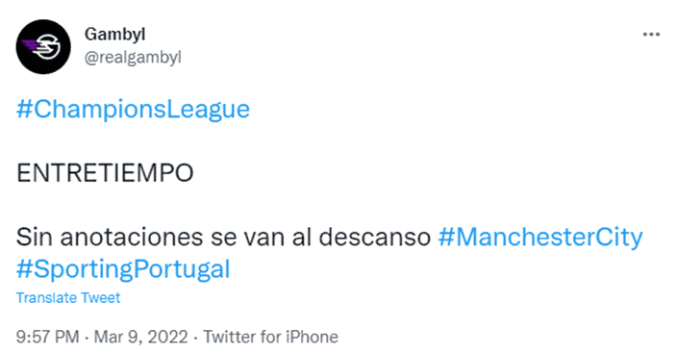Click the word 'descanso' in the tweet
The height and width of the screenshot is (353, 676).
pyautogui.click(x=374, y=237)
